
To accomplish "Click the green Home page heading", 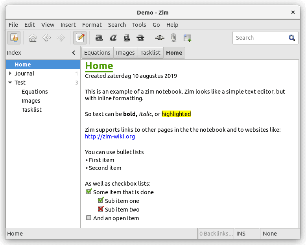I will click(99, 66).
